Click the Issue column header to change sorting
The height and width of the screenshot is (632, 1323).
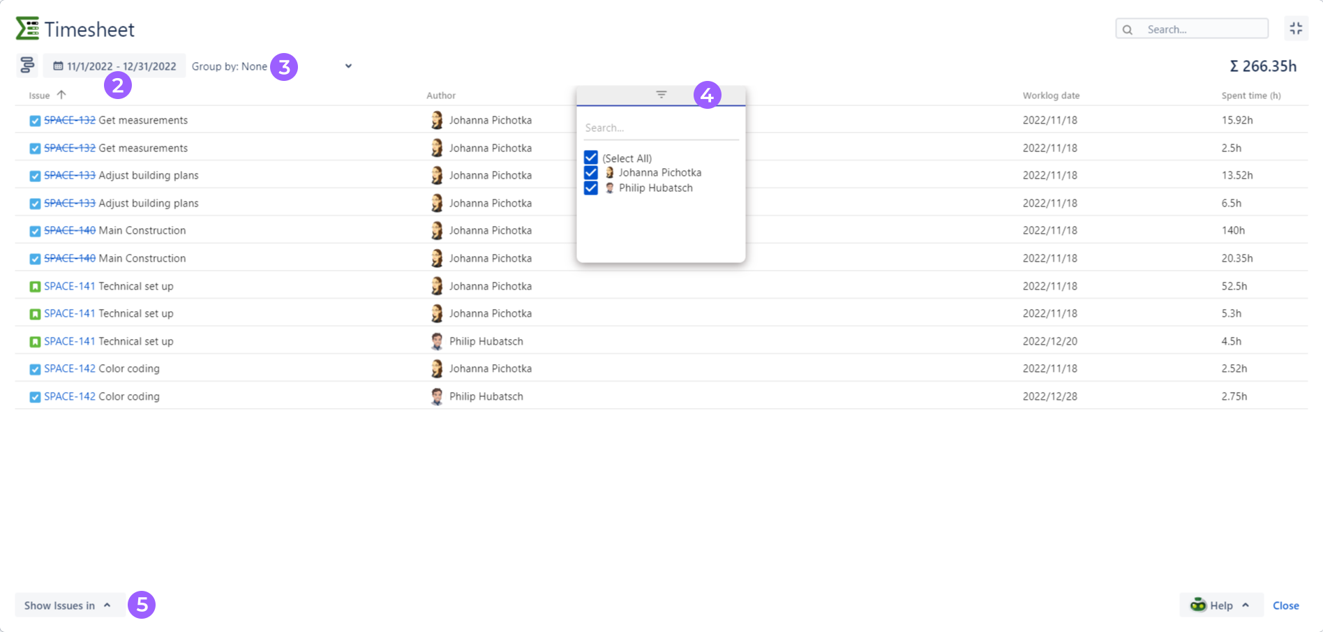pyautogui.click(x=39, y=95)
